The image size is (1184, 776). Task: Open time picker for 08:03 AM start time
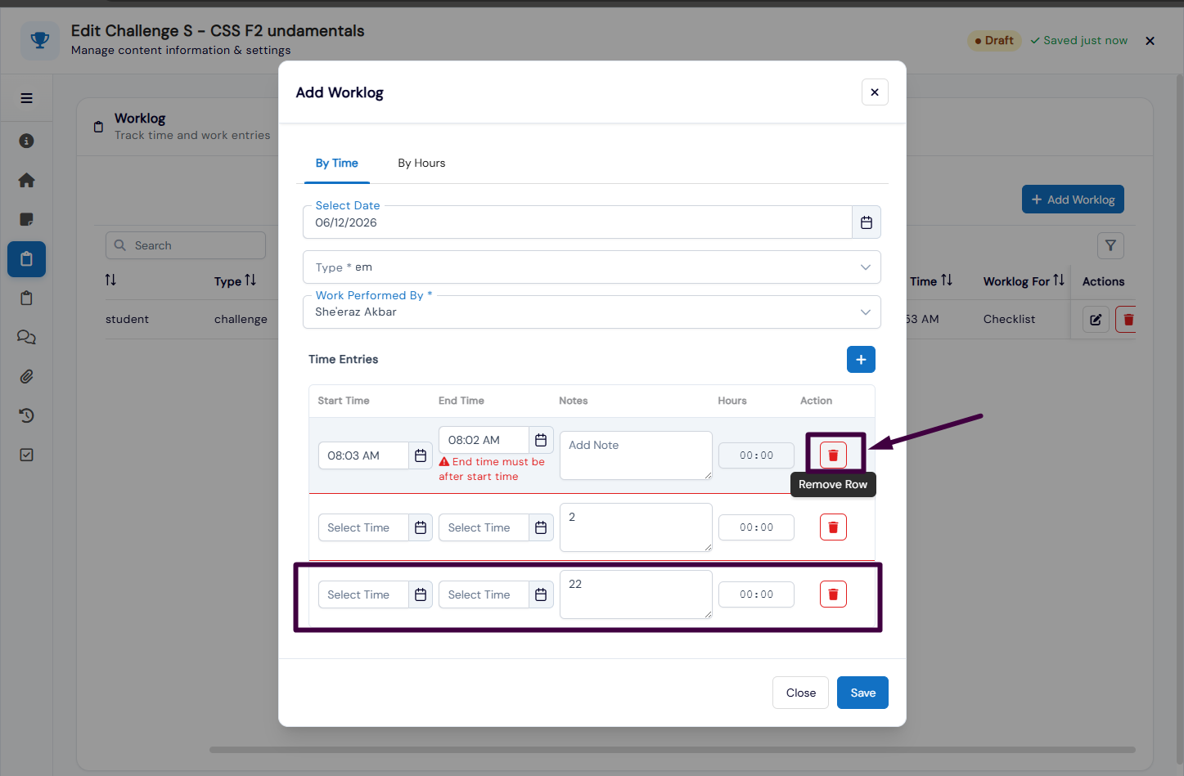click(421, 455)
